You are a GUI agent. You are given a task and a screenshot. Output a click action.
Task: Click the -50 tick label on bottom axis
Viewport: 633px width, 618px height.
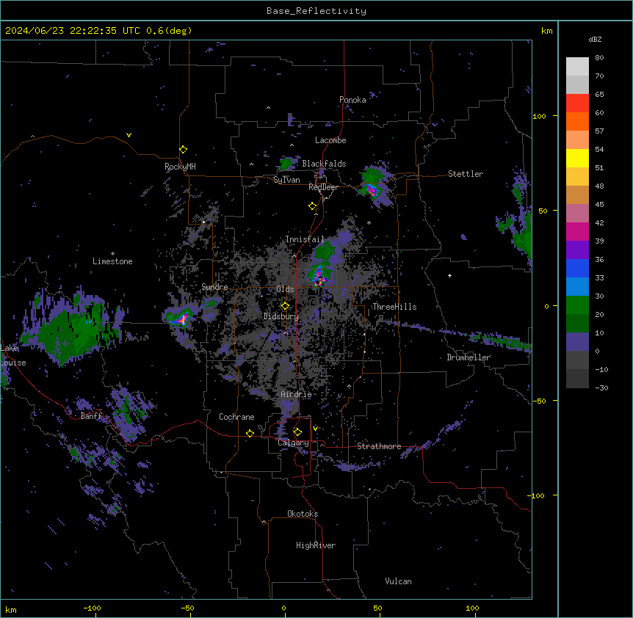click(187, 608)
